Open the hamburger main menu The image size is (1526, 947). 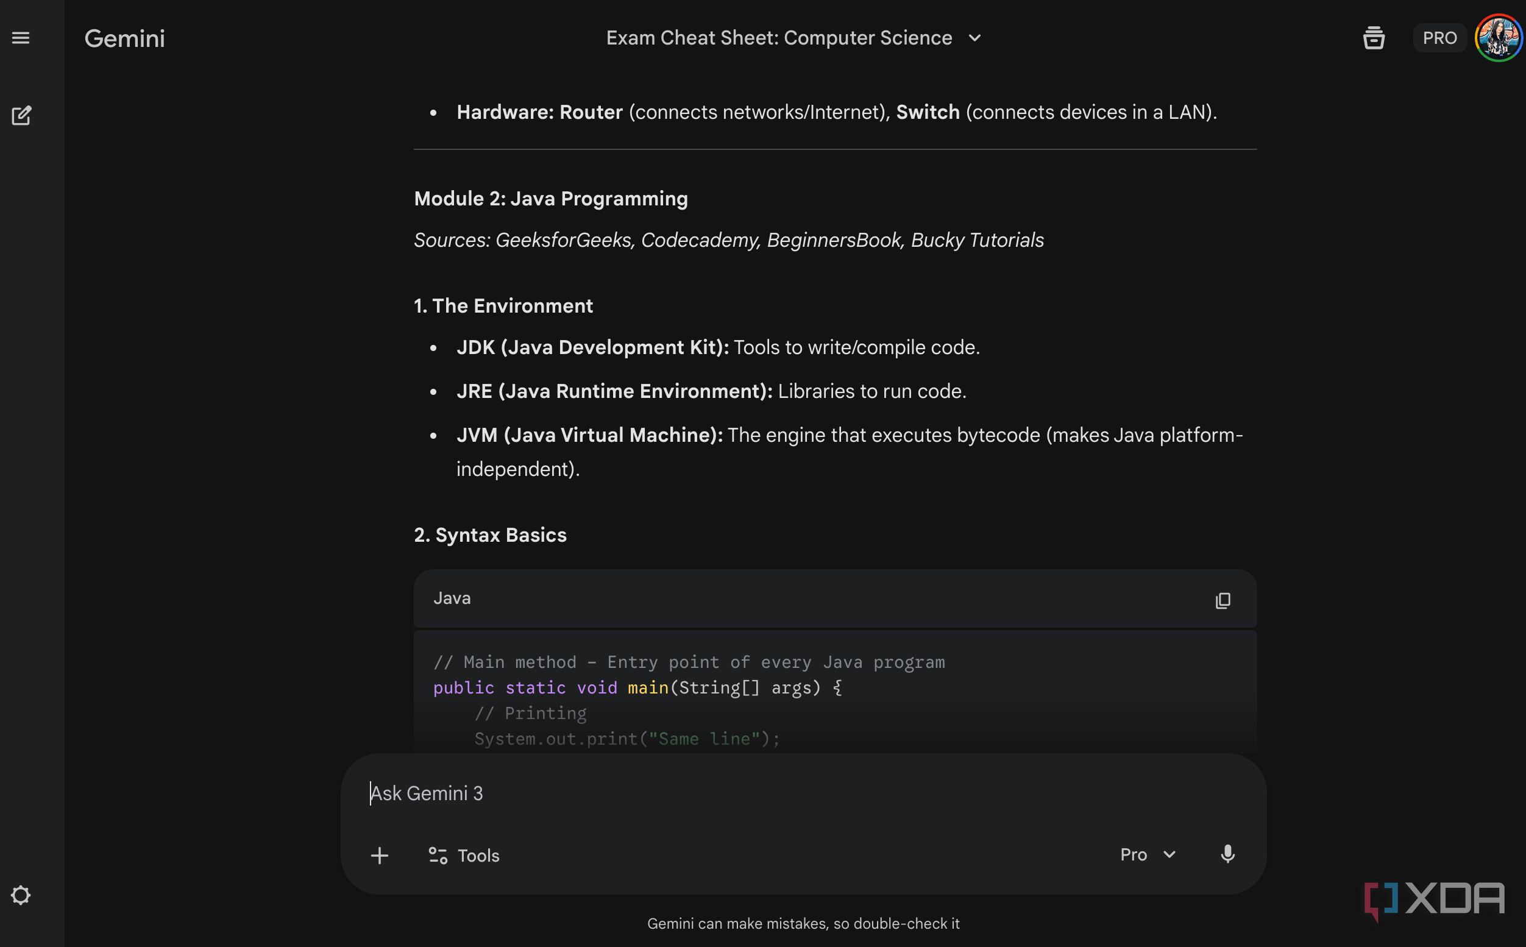click(21, 38)
